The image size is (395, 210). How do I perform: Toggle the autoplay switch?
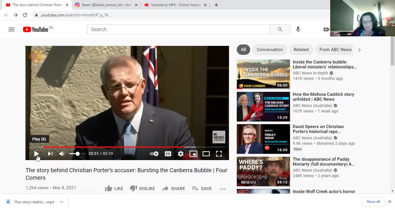[x=154, y=154]
